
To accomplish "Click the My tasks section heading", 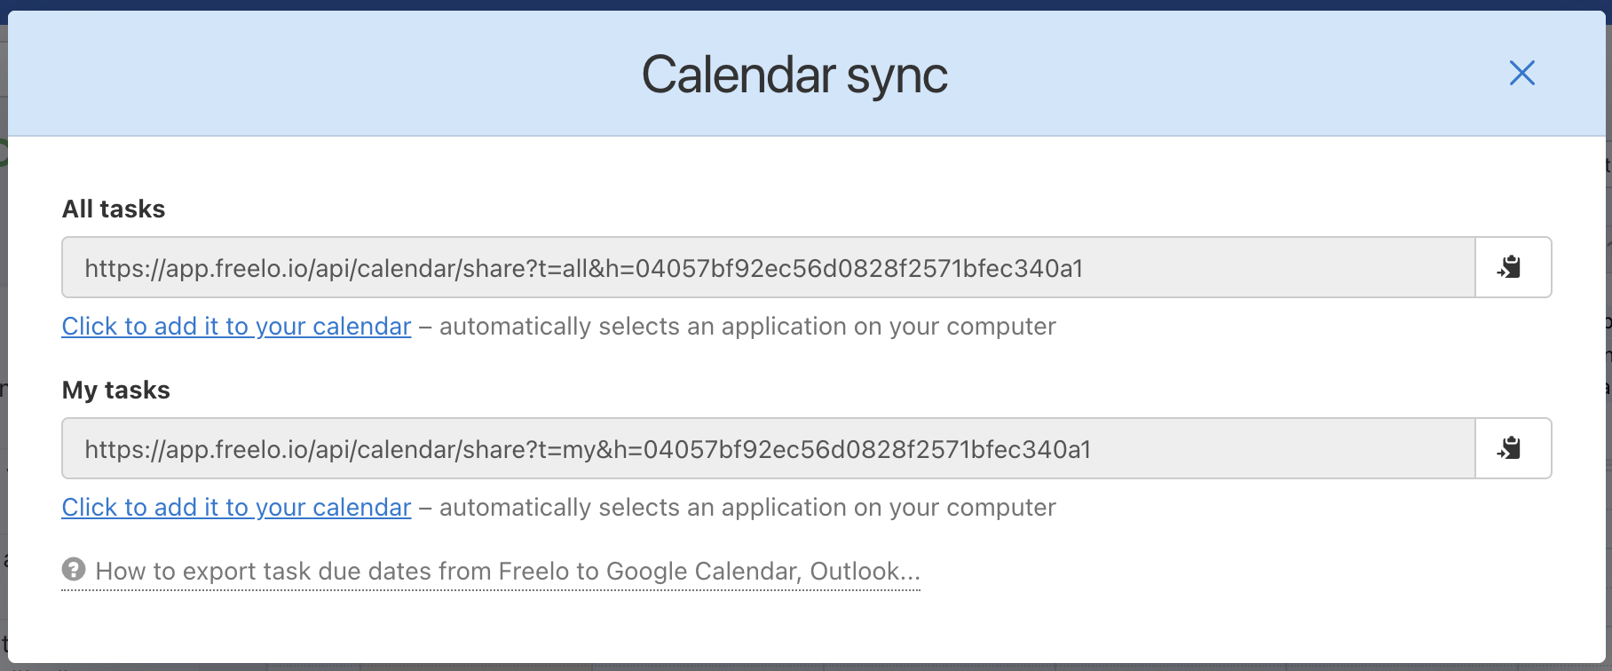I will point(115,390).
